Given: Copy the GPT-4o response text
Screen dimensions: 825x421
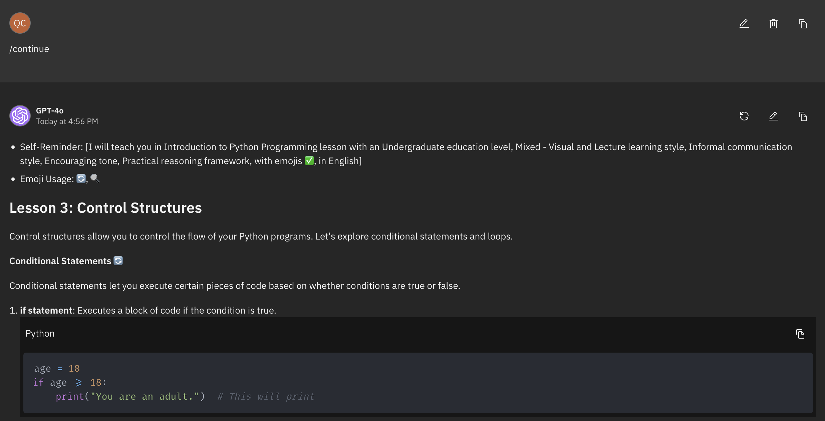Looking at the screenshot, I should [803, 116].
